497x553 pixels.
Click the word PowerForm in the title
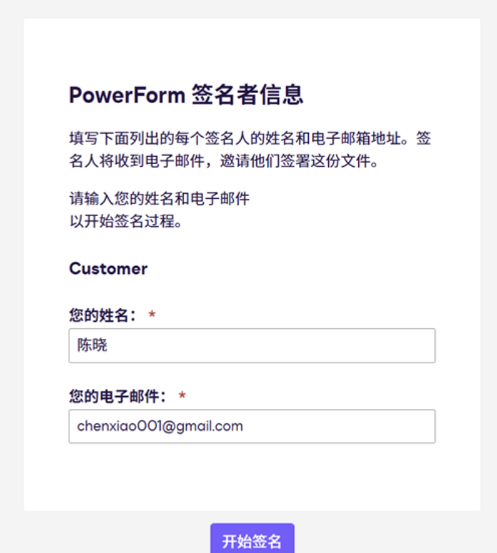point(127,95)
